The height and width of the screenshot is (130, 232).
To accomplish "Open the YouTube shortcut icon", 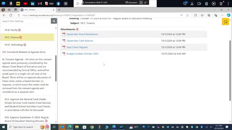I will click(x=25, y=4).
